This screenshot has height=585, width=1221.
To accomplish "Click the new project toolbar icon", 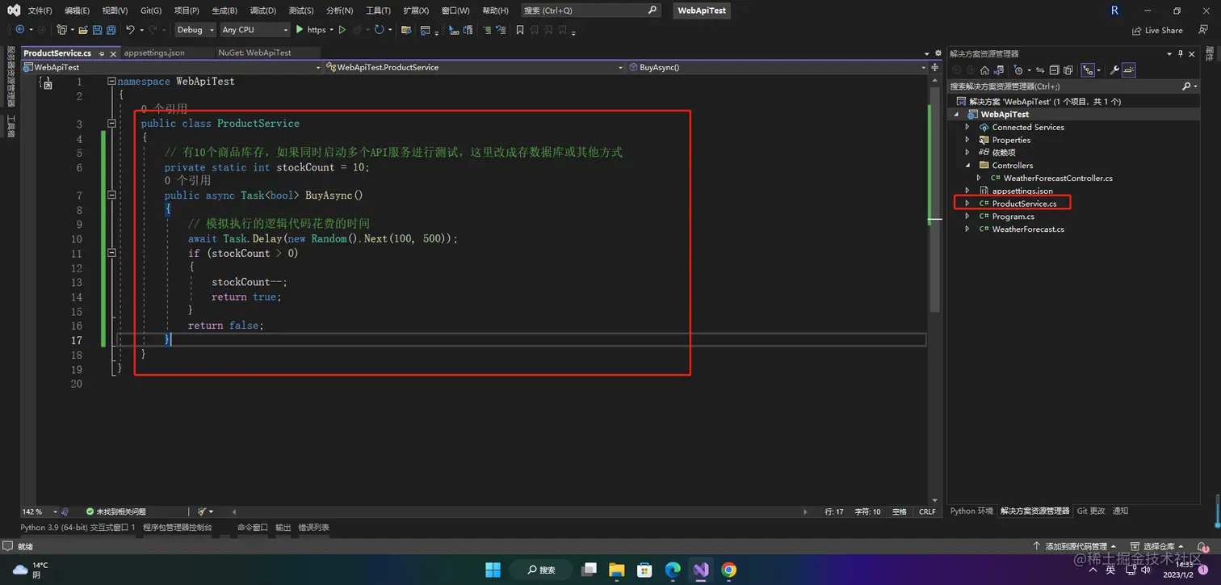I will (61, 29).
